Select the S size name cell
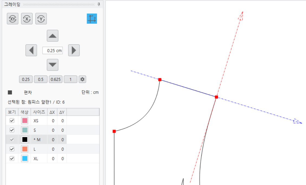The image size is (306, 185). (39, 130)
